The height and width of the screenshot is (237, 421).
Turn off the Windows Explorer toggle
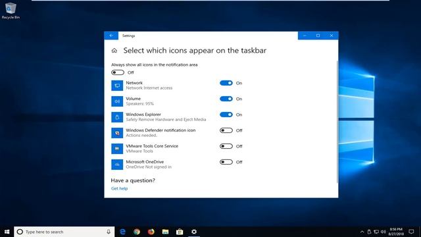[x=226, y=115]
